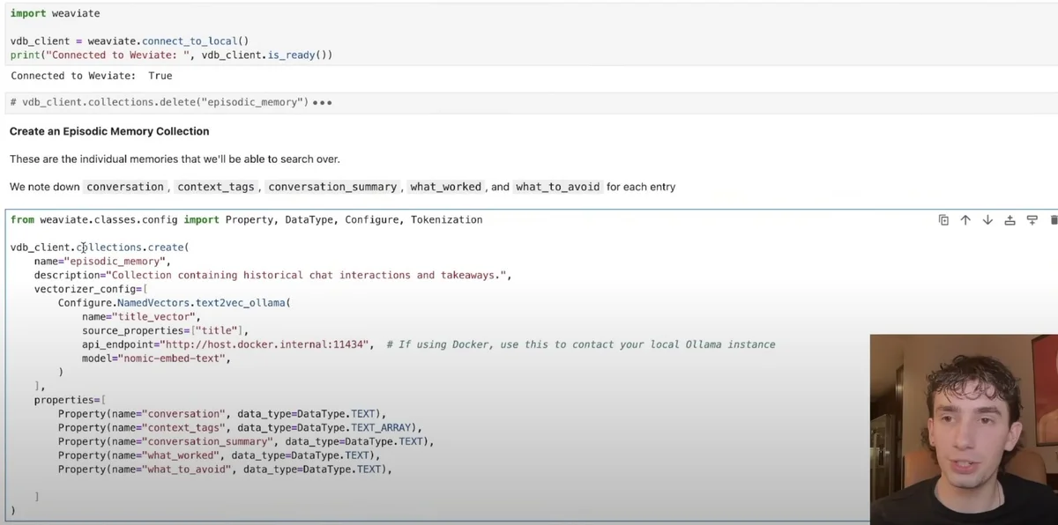Image resolution: width=1058 pixels, height=525 pixels.
Task: Move the selected cell down
Action: (987, 220)
